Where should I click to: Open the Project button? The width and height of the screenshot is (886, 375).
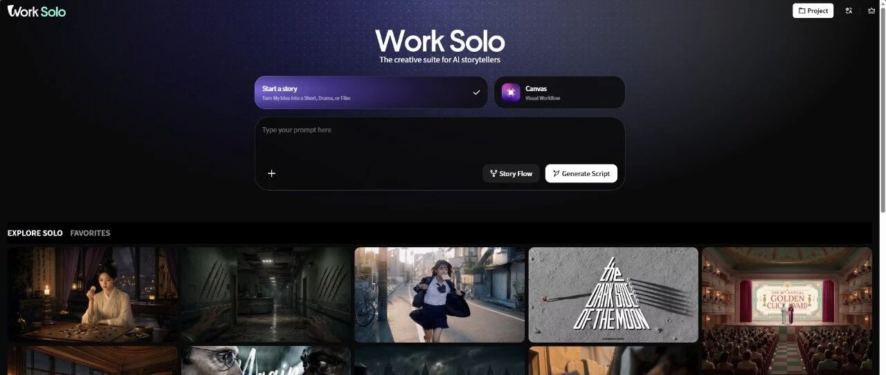coord(813,10)
